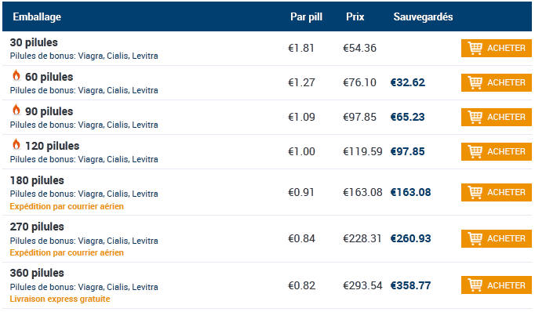Click the flame icon beside 60 pilules
Viewport: 535px width, 312px height.
(x=16, y=76)
